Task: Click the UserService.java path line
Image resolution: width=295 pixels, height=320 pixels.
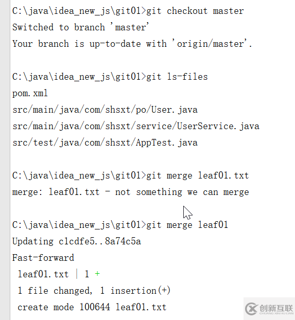Action: point(136,127)
